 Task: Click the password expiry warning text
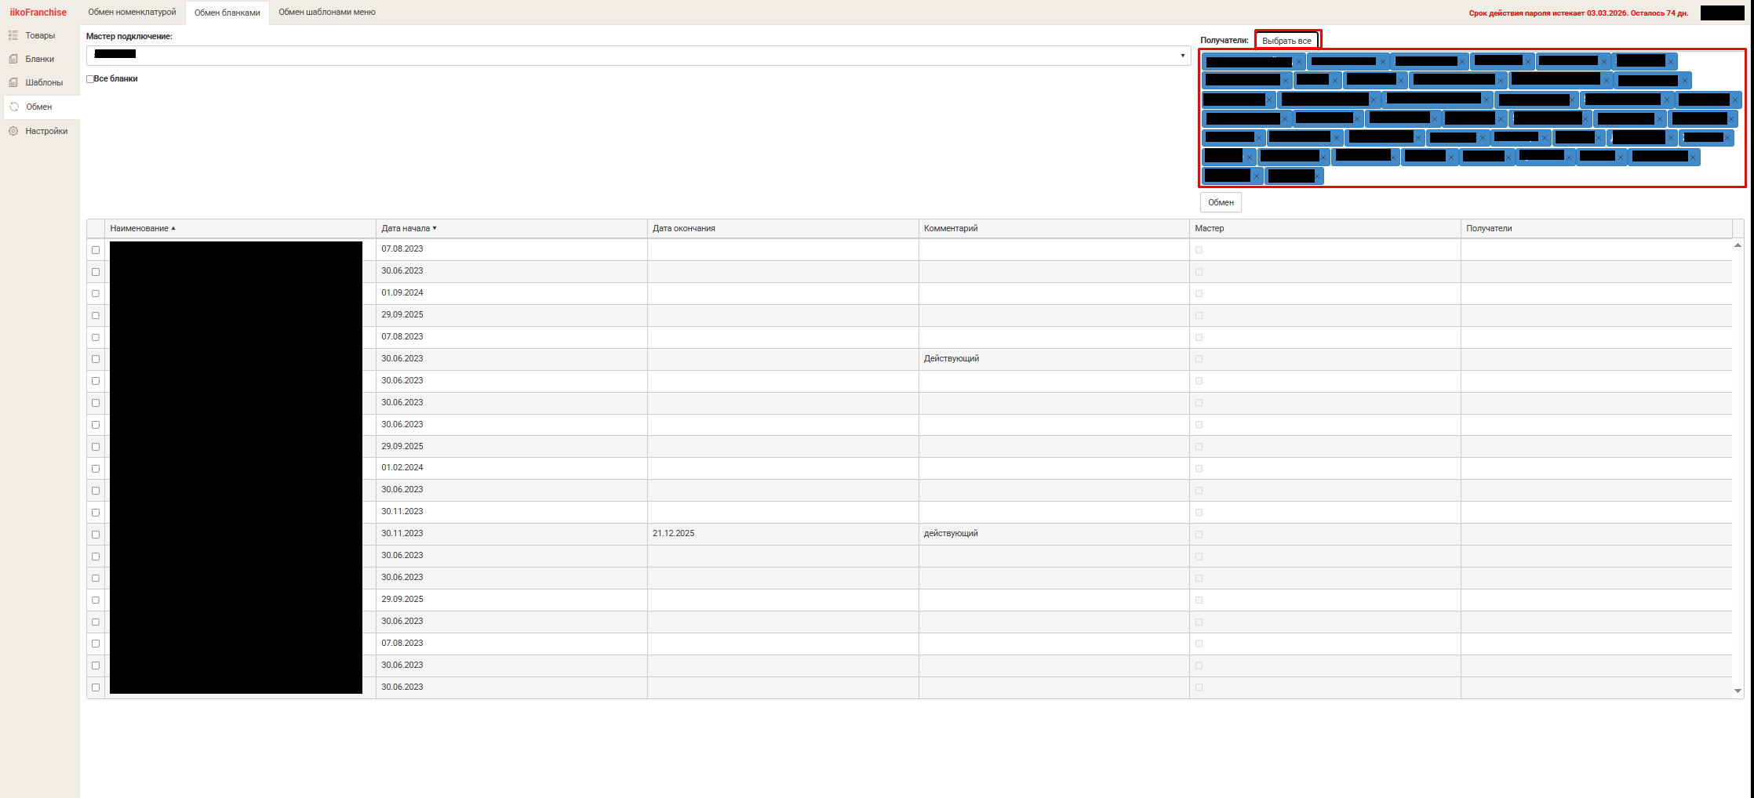[1578, 13]
